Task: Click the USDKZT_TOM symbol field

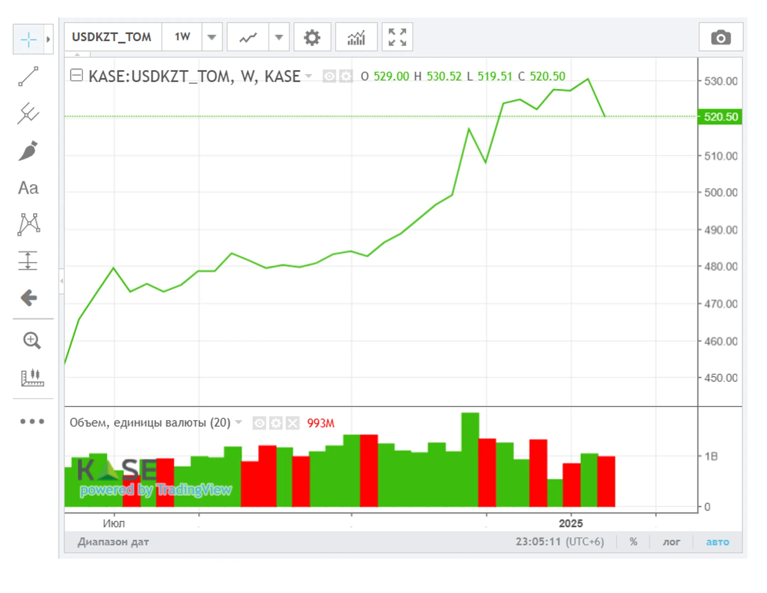Action: point(112,37)
